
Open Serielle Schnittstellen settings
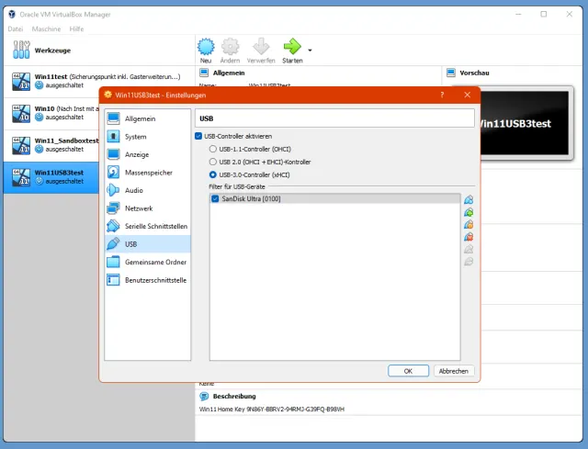[155, 226]
